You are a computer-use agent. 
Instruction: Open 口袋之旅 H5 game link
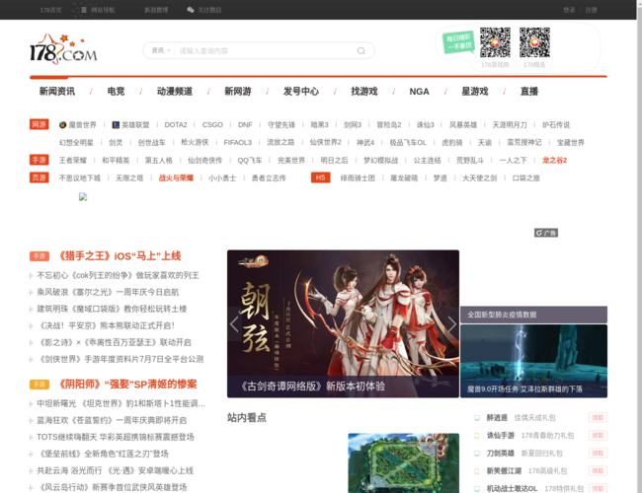pos(526,177)
